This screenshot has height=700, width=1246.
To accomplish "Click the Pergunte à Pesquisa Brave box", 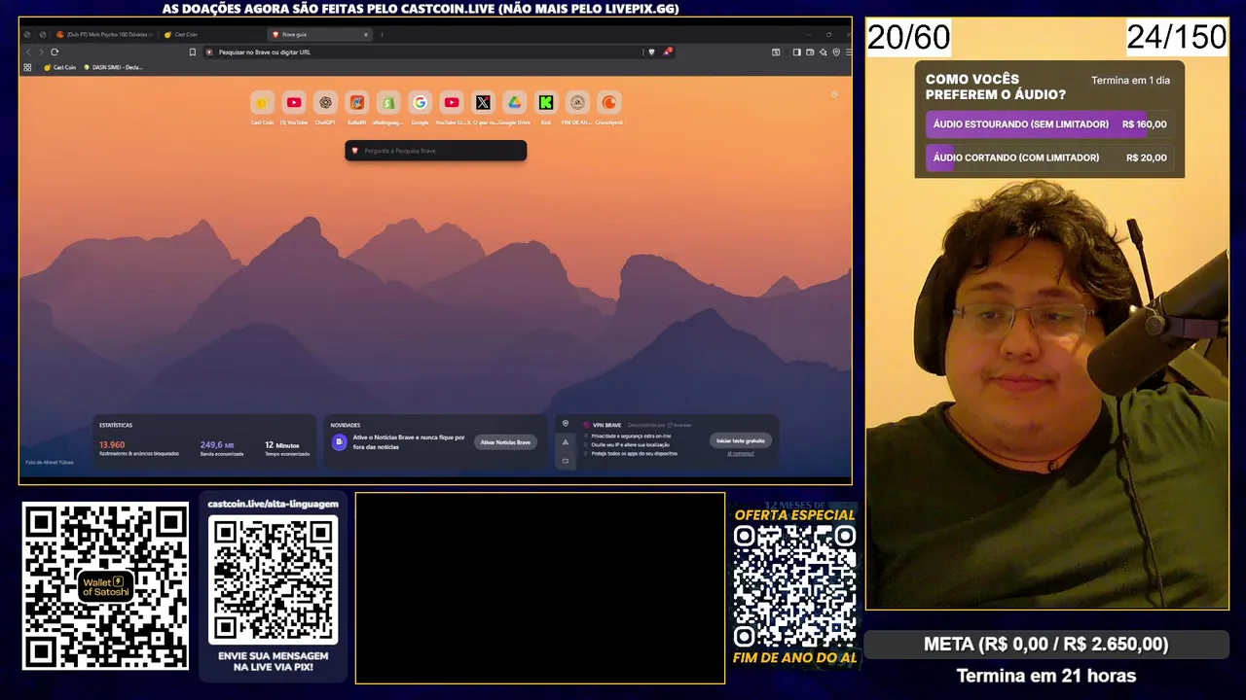I will 435,151.
